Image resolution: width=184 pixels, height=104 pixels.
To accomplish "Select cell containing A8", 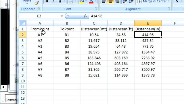I will (x=40, y=75).
